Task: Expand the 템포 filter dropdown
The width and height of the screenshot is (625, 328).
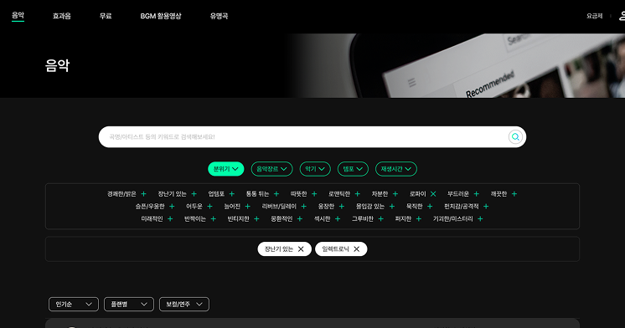Action: click(x=353, y=169)
